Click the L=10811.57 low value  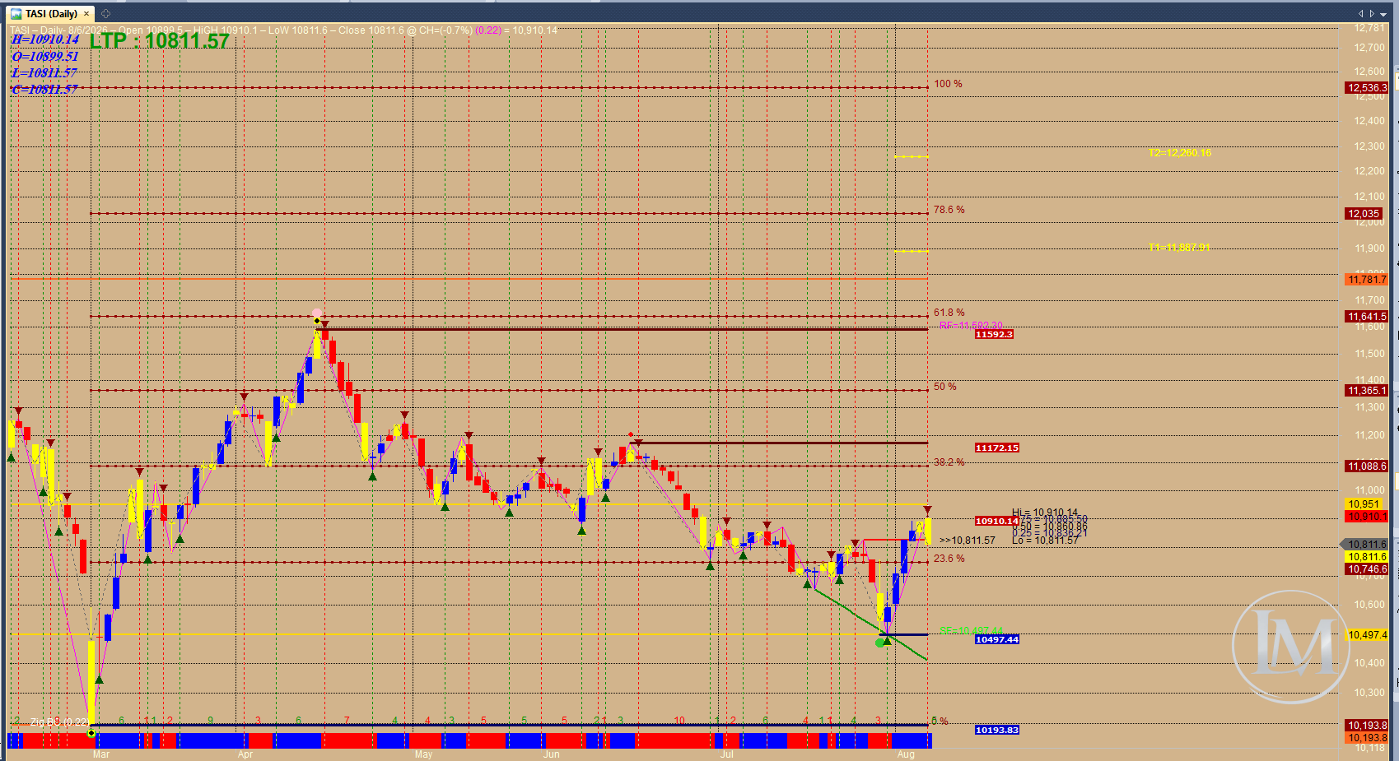pos(44,73)
